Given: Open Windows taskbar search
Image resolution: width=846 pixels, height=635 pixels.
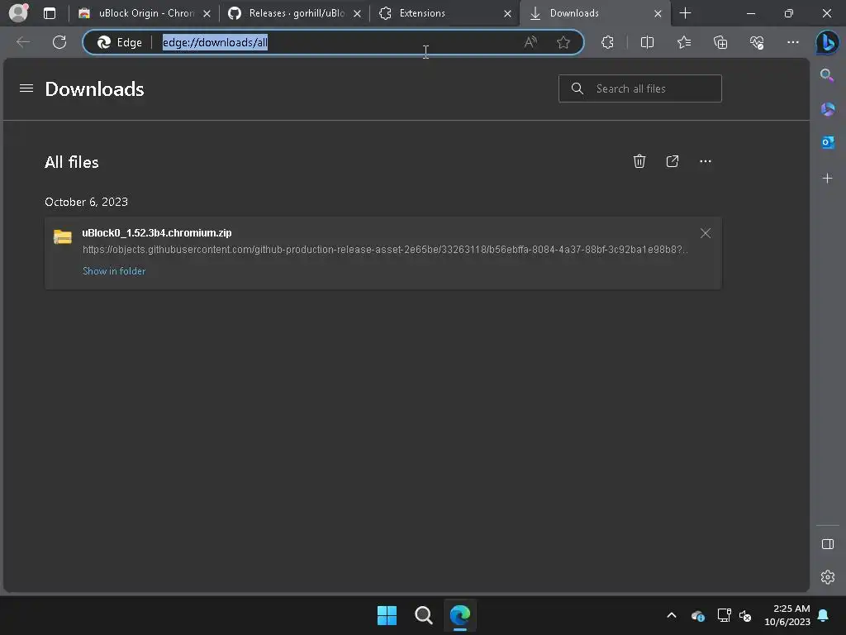Looking at the screenshot, I should click(424, 615).
